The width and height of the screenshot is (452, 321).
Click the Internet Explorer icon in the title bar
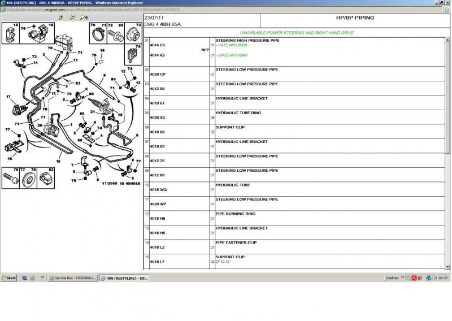tap(3, 3)
